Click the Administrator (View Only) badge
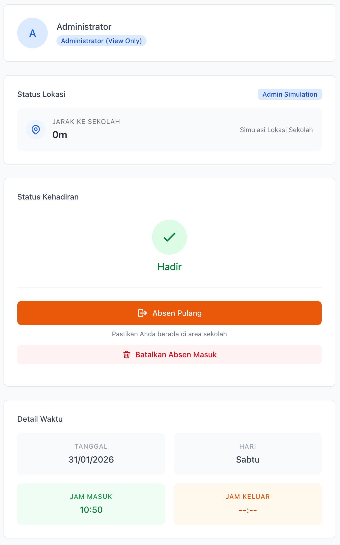The width and height of the screenshot is (340, 545). pyautogui.click(x=101, y=41)
